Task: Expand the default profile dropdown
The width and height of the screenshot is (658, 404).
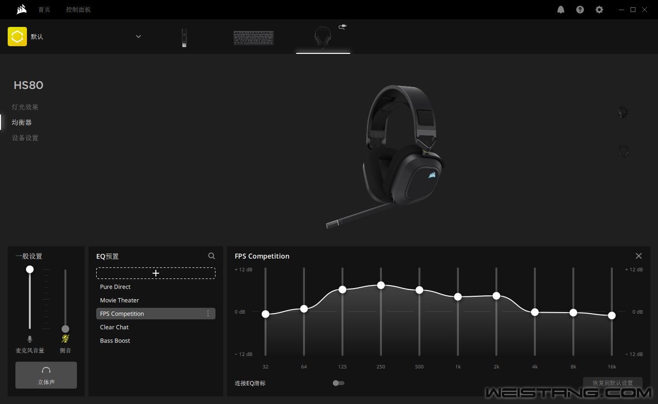Action: (139, 37)
